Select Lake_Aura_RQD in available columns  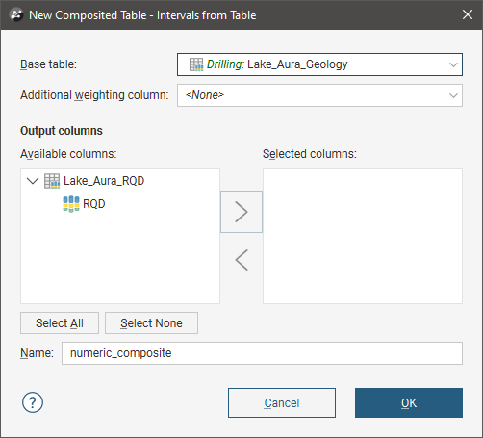pyautogui.click(x=104, y=181)
